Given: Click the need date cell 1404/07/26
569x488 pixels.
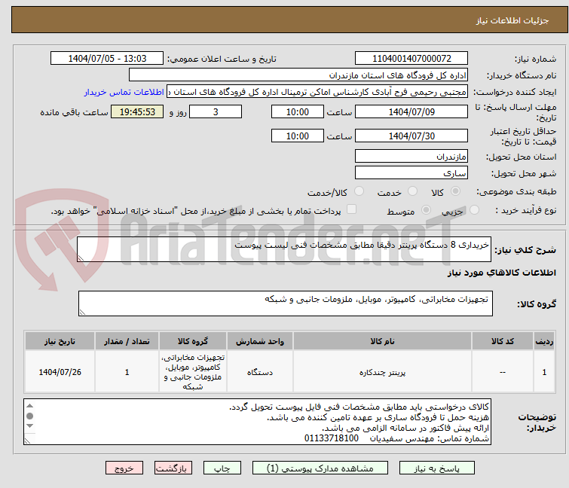Looking at the screenshot, I should [60, 372].
